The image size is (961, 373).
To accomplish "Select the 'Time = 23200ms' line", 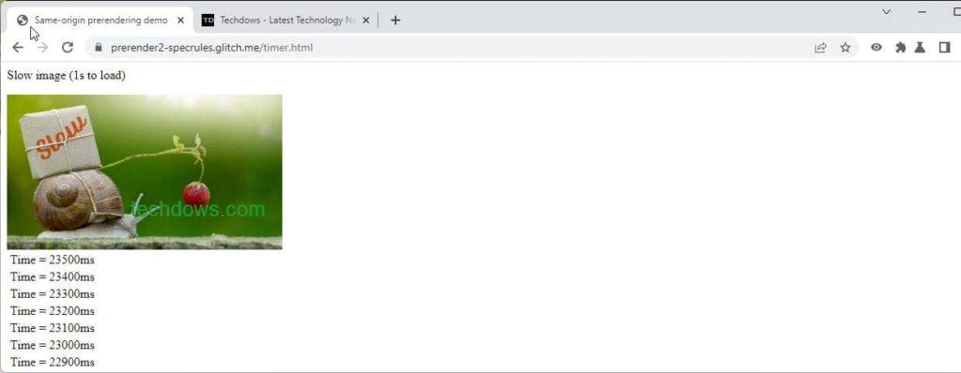I will [53, 311].
